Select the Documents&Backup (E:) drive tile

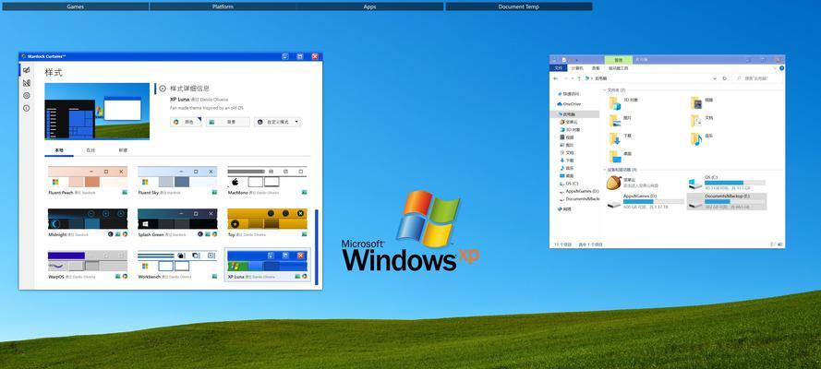pos(727,201)
